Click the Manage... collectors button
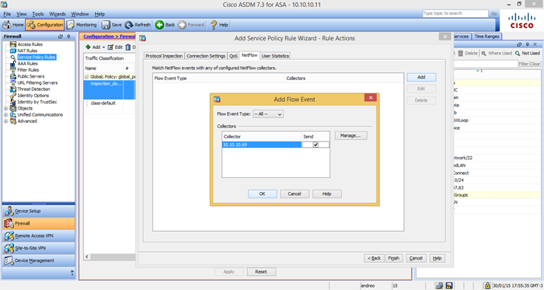Image resolution: width=544 pixels, height=290 pixels. [x=350, y=135]
